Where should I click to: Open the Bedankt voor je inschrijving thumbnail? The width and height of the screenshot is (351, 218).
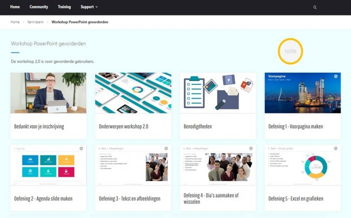[x=48, y=93]
